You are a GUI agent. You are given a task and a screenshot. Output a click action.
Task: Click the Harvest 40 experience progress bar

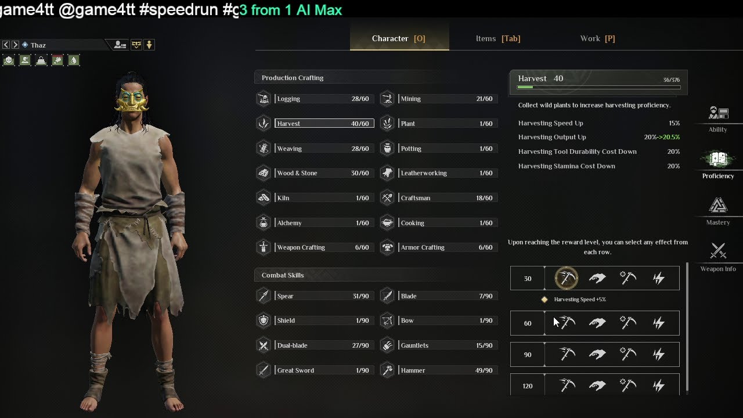tap(598, 87)
